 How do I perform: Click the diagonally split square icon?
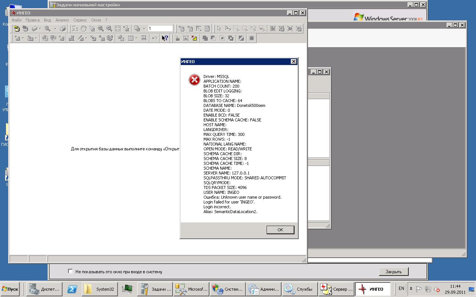241,38
